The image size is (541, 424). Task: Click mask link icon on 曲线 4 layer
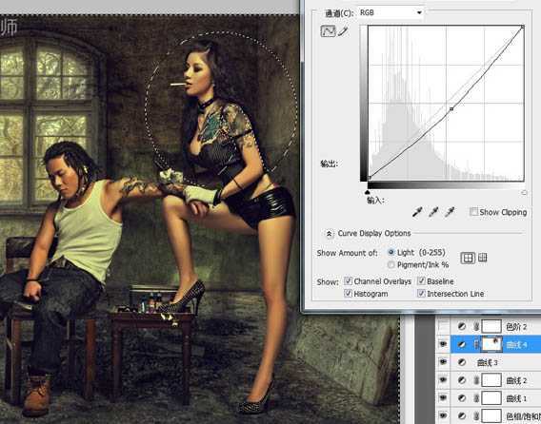pos(476,344)
